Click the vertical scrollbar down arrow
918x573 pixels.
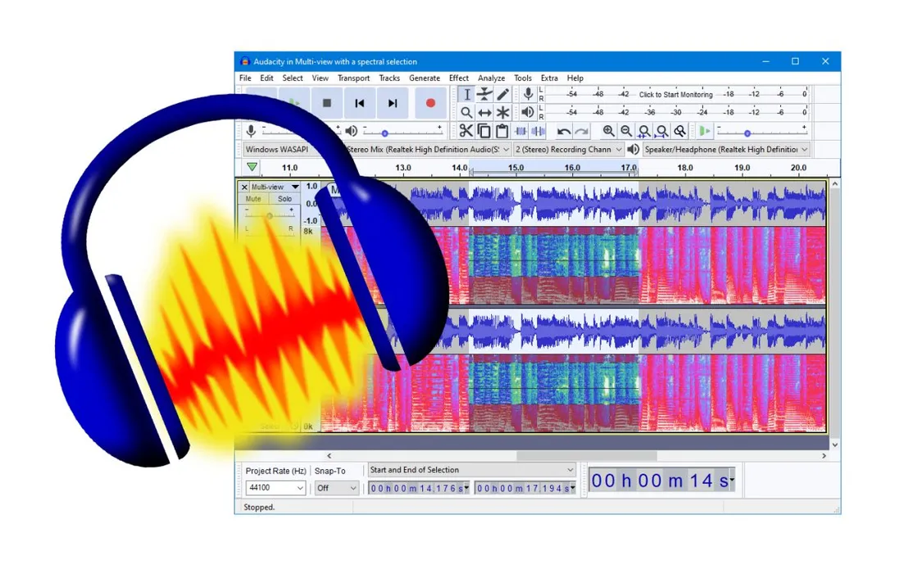(x=835, y=445)
